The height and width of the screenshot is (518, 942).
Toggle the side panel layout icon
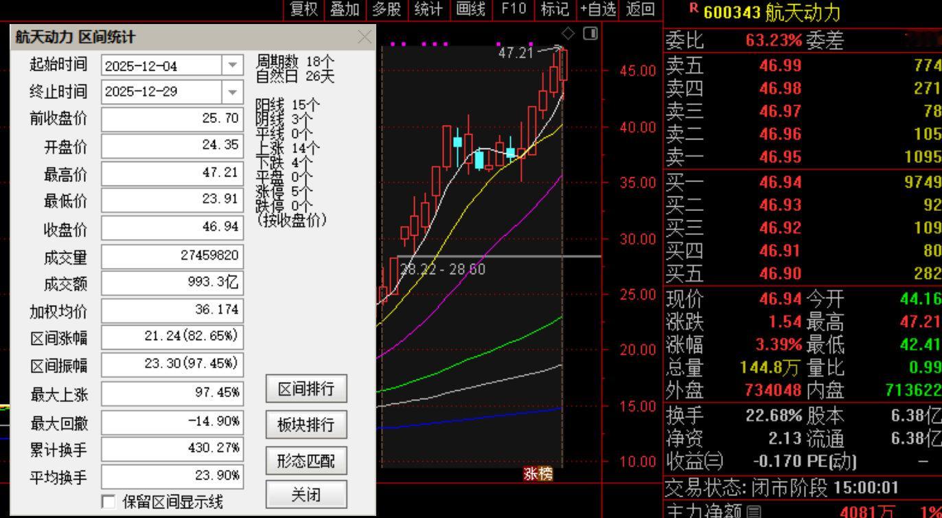[590, 33]
